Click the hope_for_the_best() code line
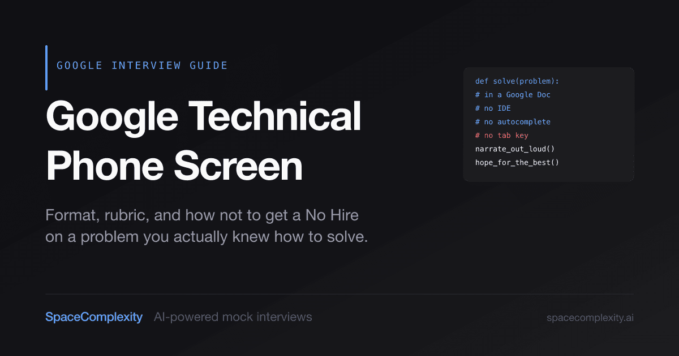 (x=517, y=163)
